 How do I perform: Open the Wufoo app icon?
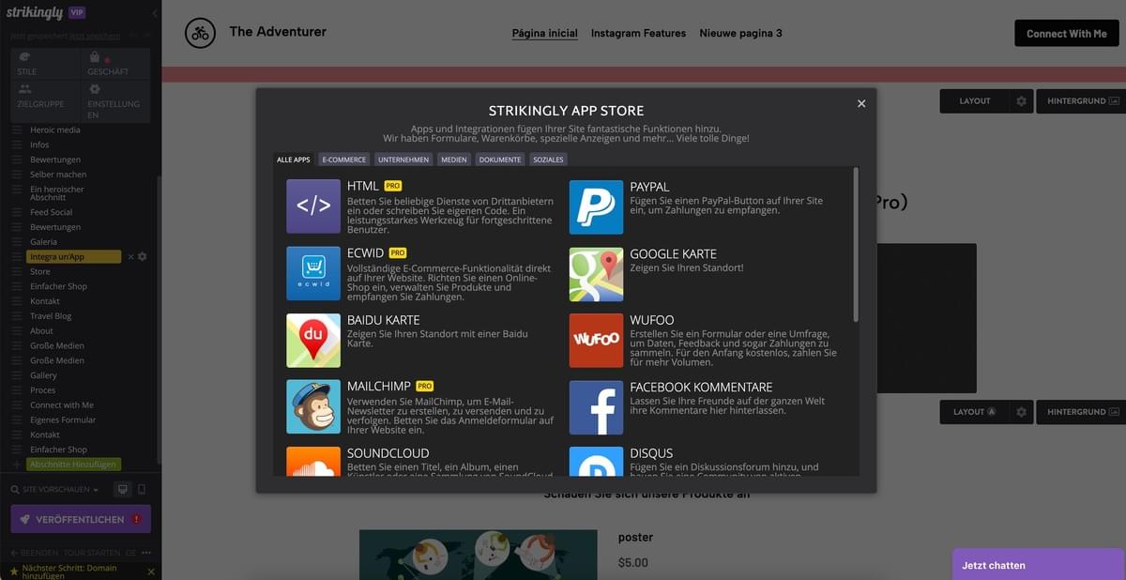point(596,340)
